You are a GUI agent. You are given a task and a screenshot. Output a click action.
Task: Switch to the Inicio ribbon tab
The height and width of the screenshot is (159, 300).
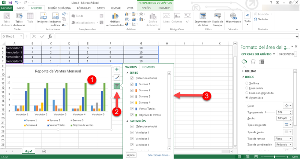(x=21, y=8)
